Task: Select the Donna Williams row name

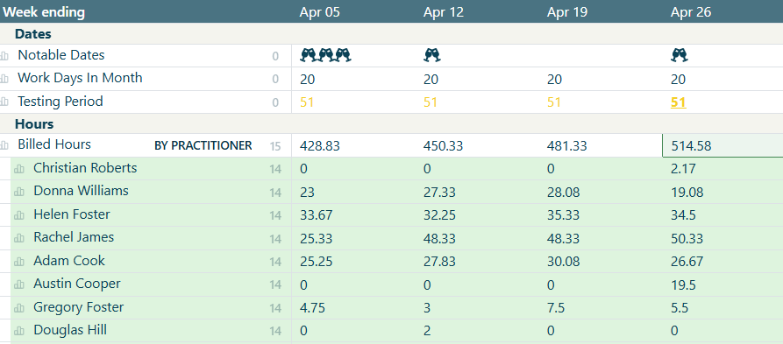Action: (81, 191)
